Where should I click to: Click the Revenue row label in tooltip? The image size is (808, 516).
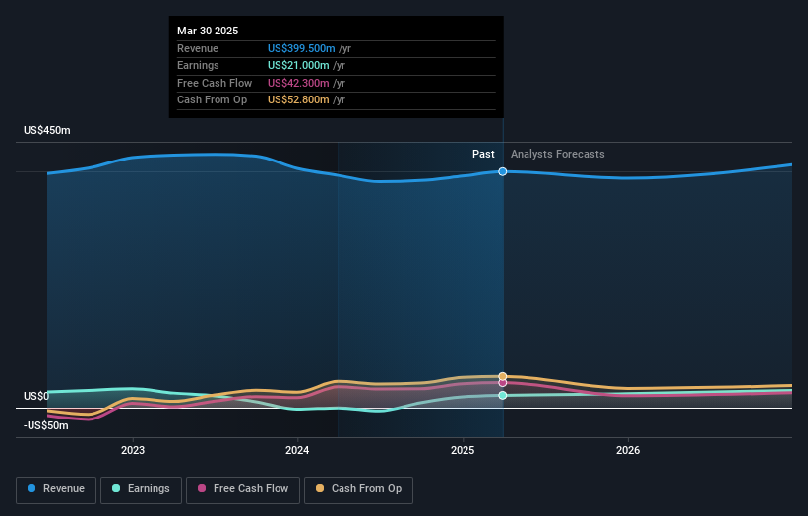(x=198, y=48)
